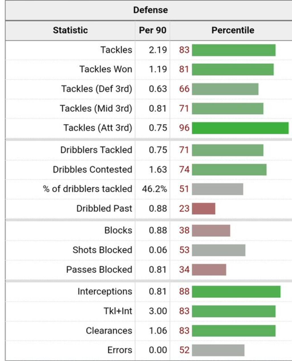Open the Tackles statistic label
Screen dimensions: 292x361
pyautogui.click(x=116, y=50)
